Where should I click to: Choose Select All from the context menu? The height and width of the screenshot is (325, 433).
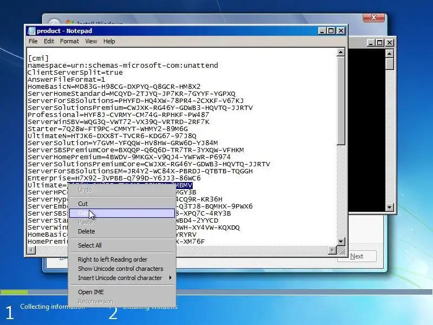coord(122,245)
